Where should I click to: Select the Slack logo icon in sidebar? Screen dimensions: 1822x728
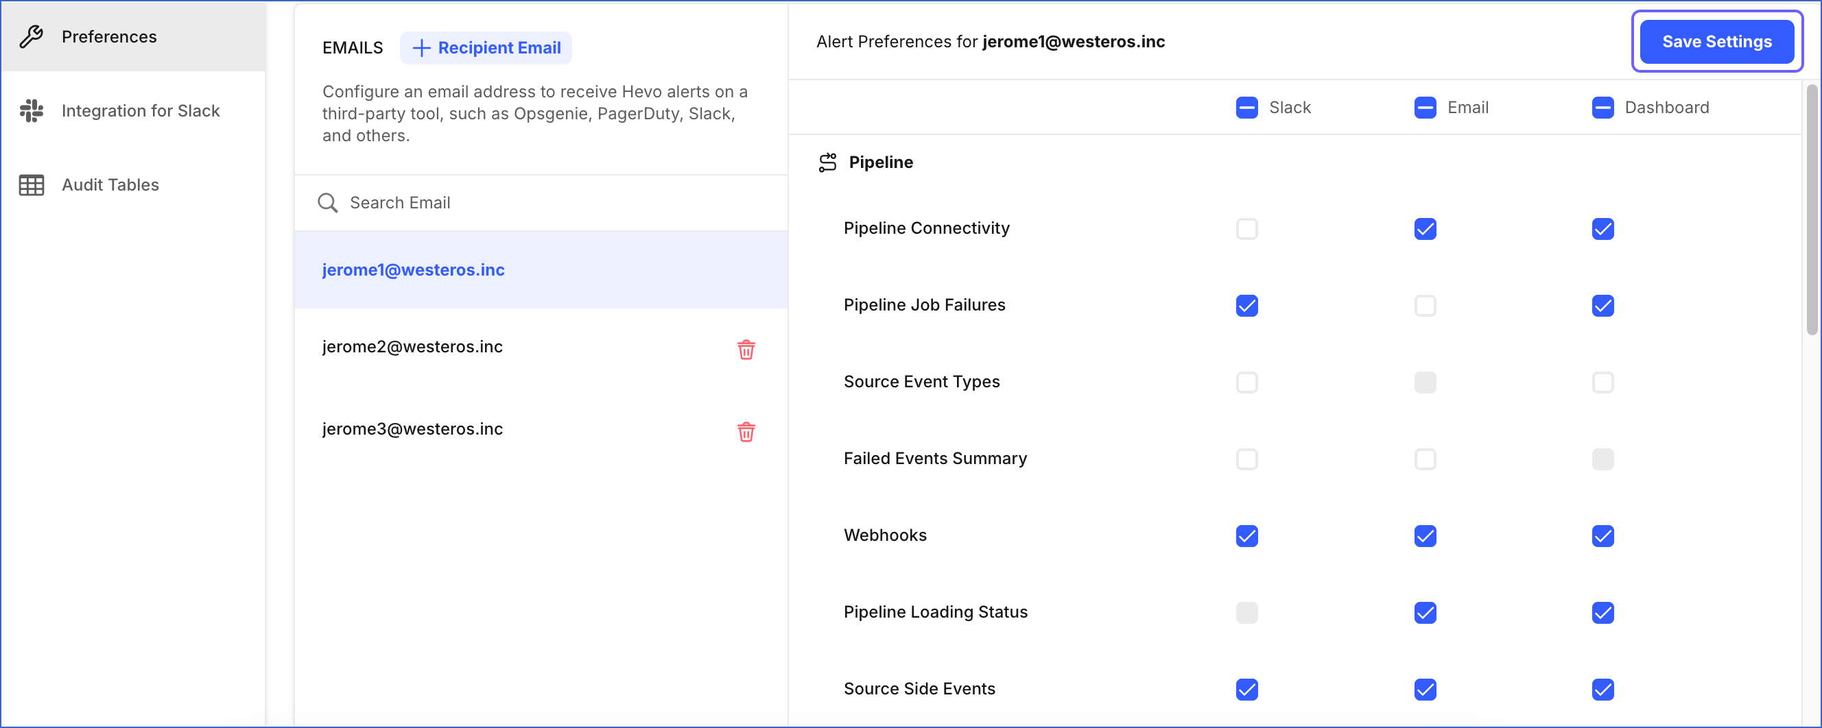point(31,111)
